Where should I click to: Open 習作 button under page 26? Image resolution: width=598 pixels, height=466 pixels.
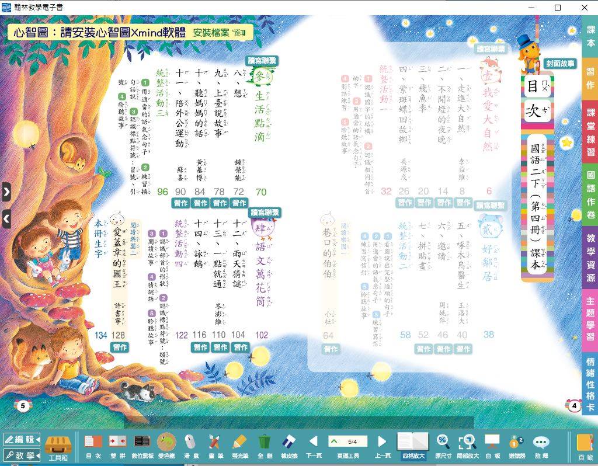click(x=405, y=203)
